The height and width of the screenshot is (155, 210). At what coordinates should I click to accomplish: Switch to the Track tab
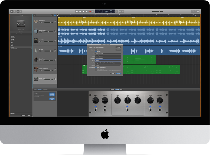point(35,90)
